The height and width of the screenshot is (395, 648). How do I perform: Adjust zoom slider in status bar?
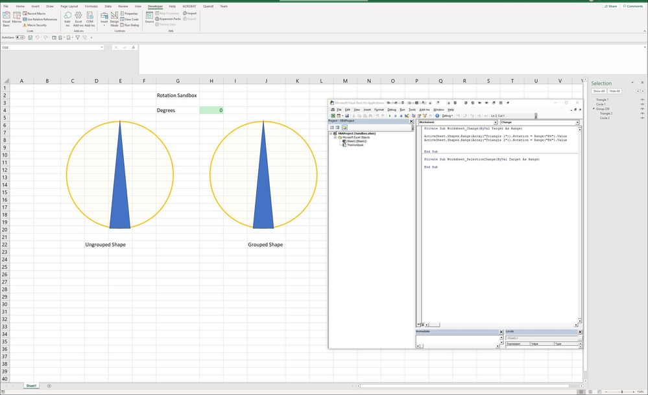click(622, 392)
